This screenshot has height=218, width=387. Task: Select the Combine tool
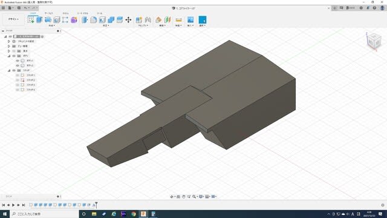111,20
